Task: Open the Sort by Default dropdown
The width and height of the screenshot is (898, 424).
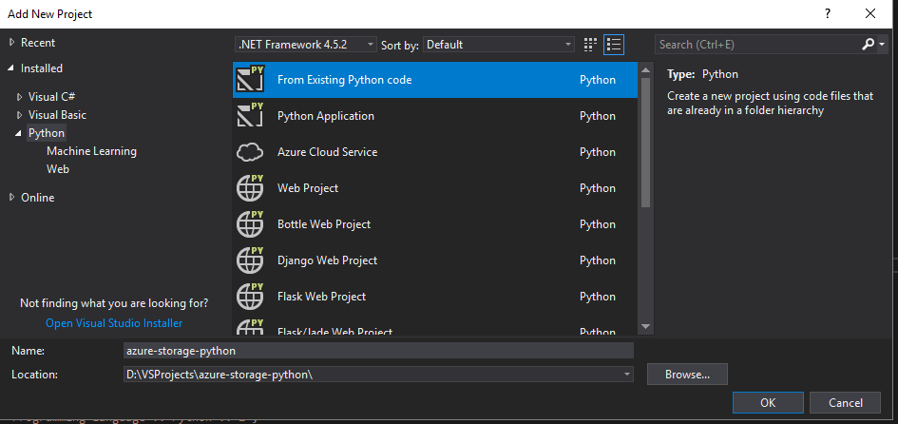Action: (498, 44)
